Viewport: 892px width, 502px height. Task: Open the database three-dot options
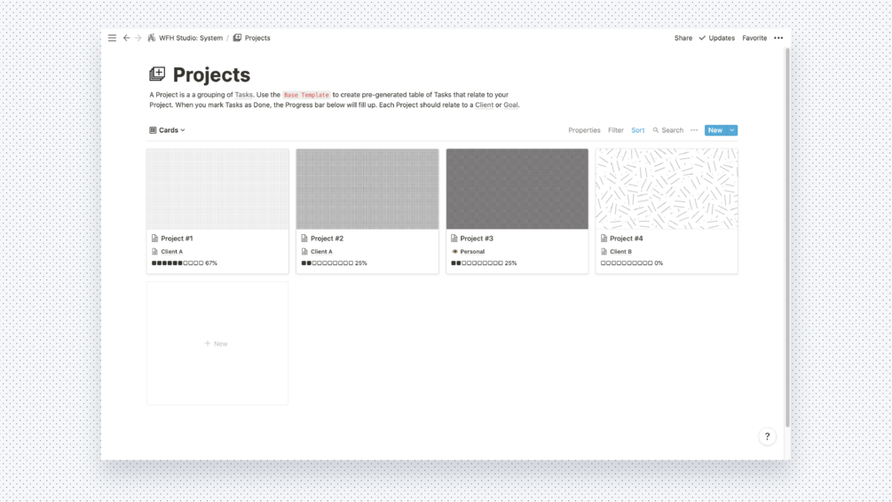coord(694,130)
